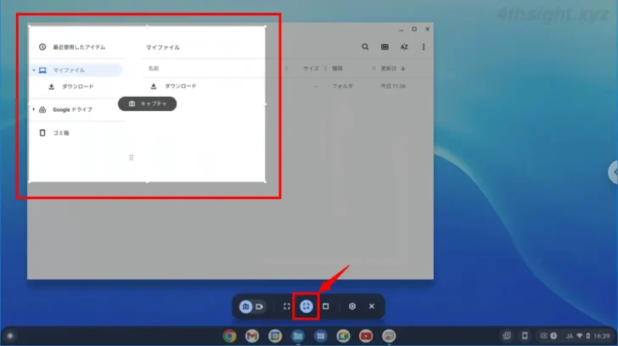Click the battery status icon
This screenshot has width=618, height=346.
click(588, 336)
